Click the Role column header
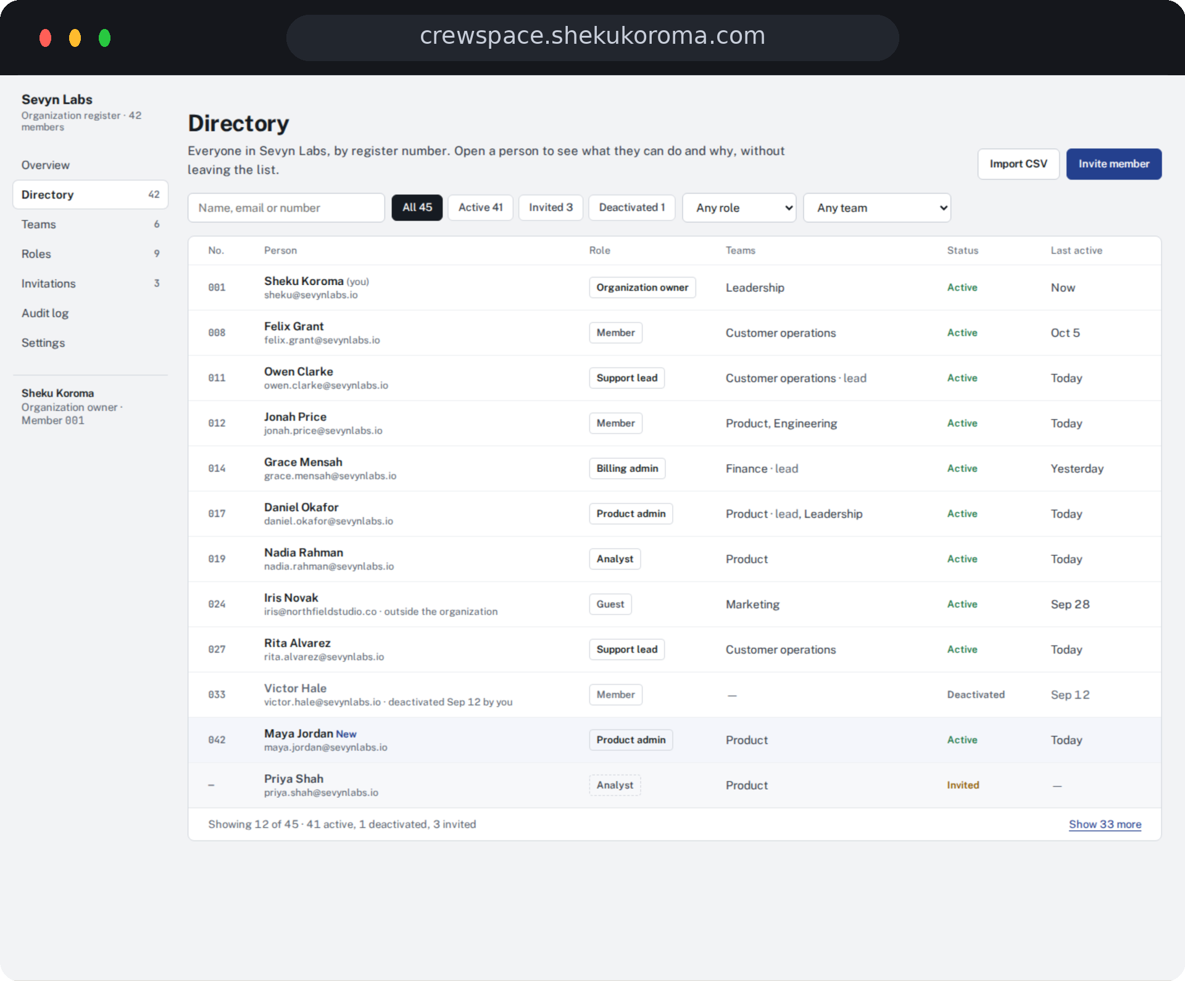 pyautogui.click(x=599, y=250)
